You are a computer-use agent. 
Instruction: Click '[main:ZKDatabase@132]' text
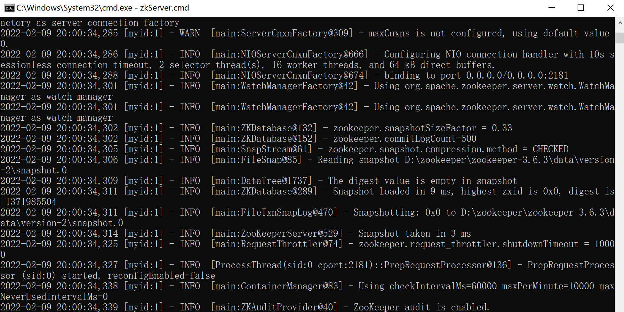tap(264, 128)
